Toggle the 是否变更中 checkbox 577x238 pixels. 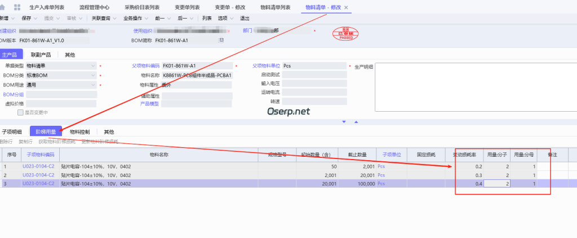[21, 113]
